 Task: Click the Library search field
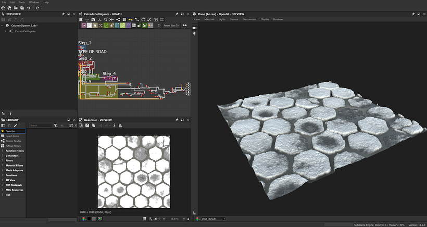pos(41,125)
